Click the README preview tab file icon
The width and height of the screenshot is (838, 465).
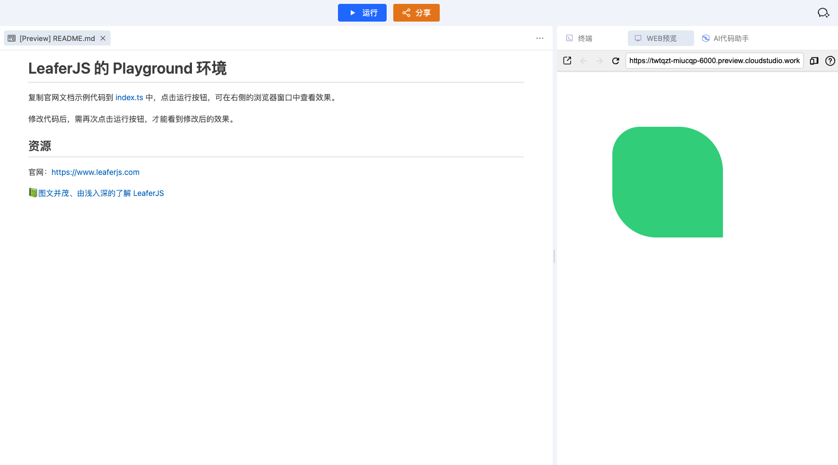pos(12,38)
